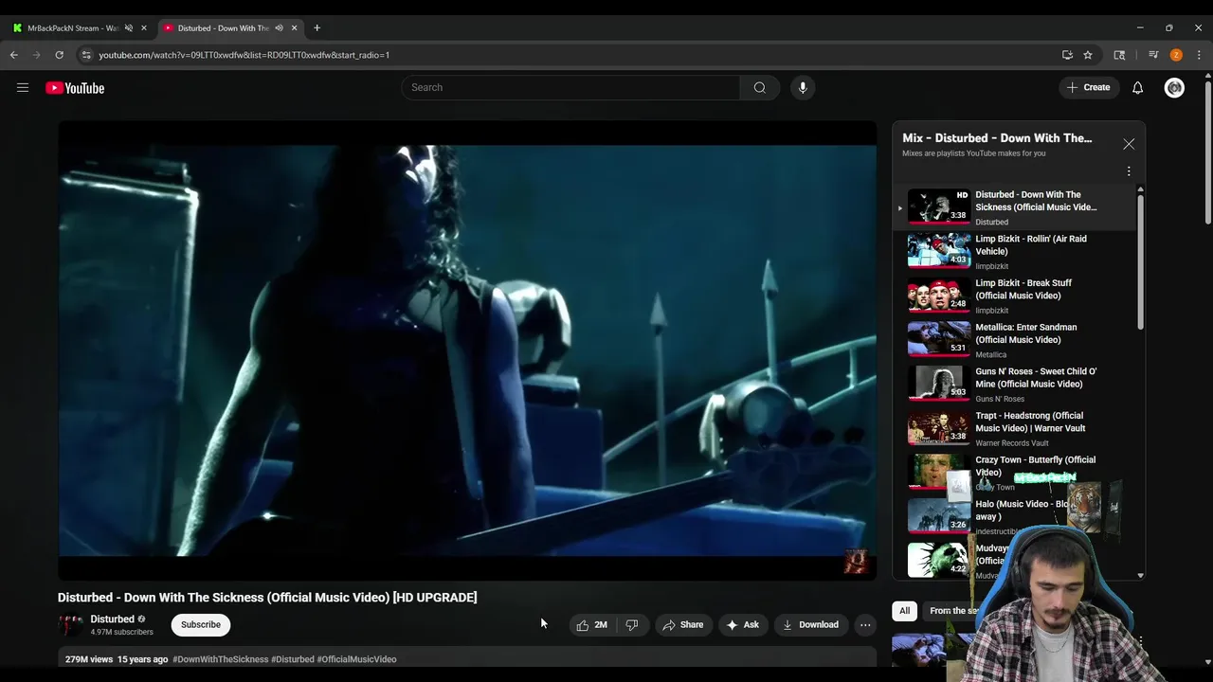Select the All filter chip

pyautogui.click(x=904, y=611)
